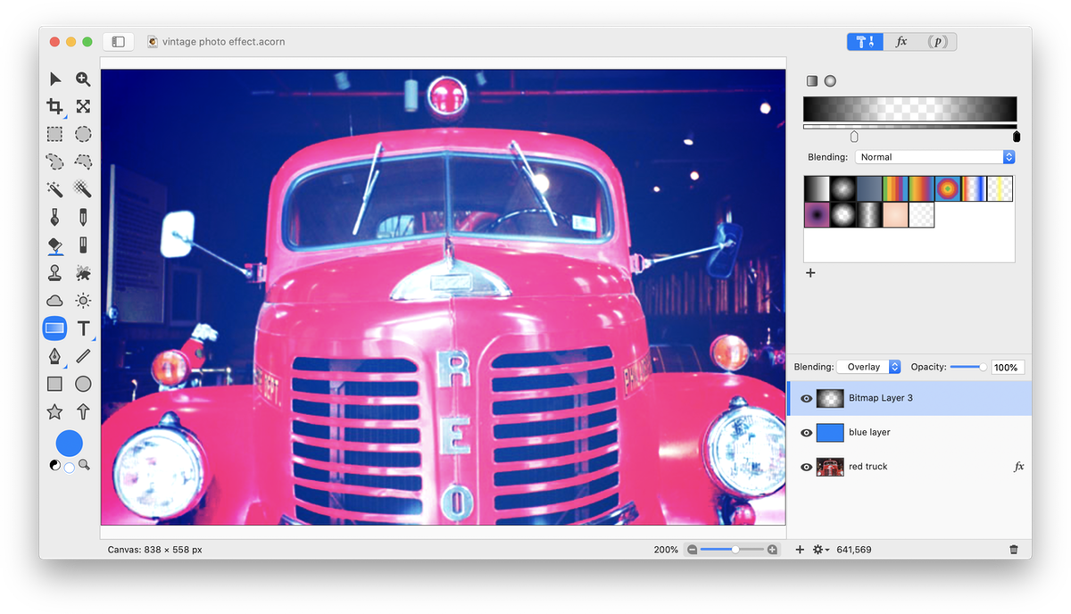
Task: Switch to the (p) inspector tab
Action: pyautogui.click(x=937, y=42)
